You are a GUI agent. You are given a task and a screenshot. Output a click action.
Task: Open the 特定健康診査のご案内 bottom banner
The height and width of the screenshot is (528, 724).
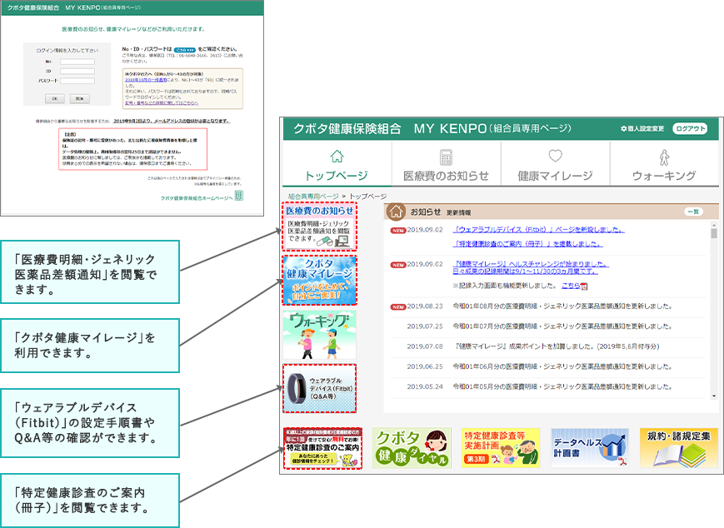click(322, 448)
